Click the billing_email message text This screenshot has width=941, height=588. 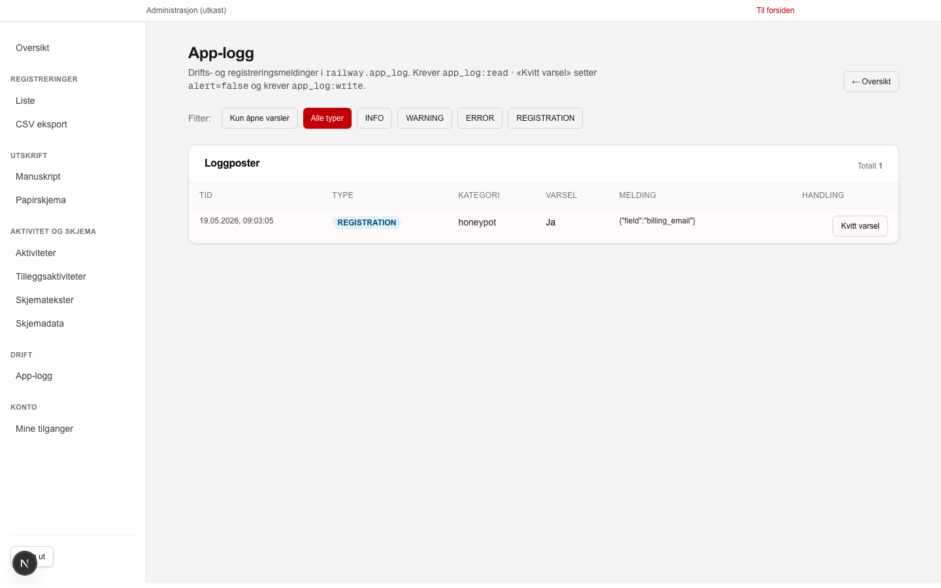[657, 221]
